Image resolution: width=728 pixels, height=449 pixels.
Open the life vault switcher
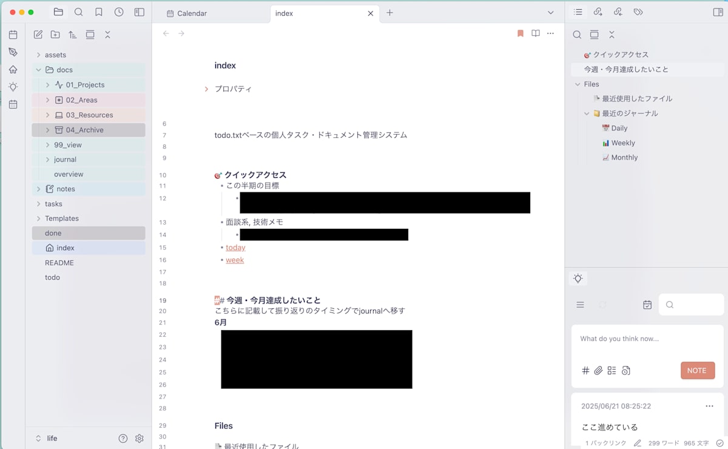(47, 438)
